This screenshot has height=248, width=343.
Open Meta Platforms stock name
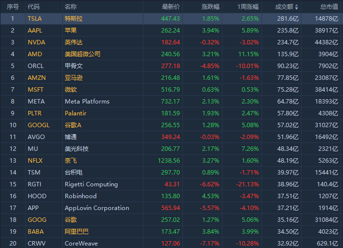click(87, 102)
